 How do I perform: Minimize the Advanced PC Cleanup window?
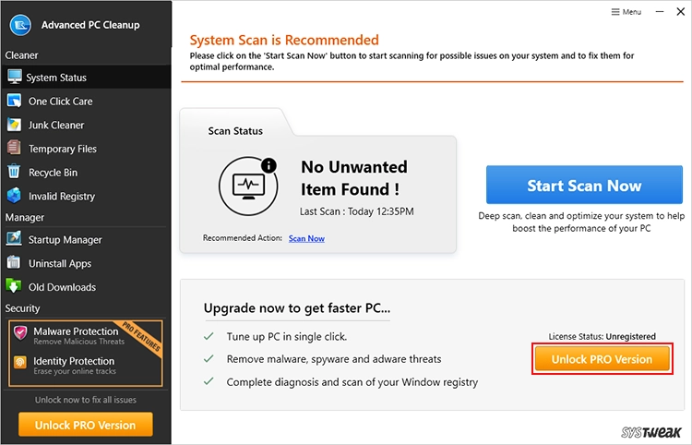(660, 12)
